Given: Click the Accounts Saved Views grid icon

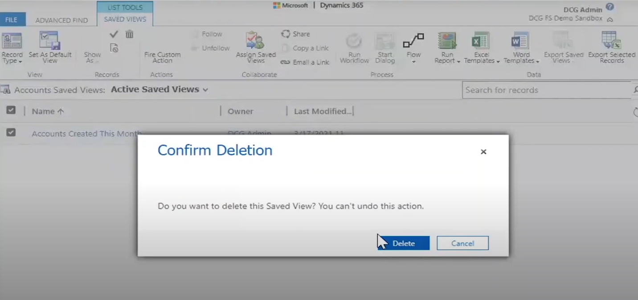Looking at the screenshot, I should [5, 90].
